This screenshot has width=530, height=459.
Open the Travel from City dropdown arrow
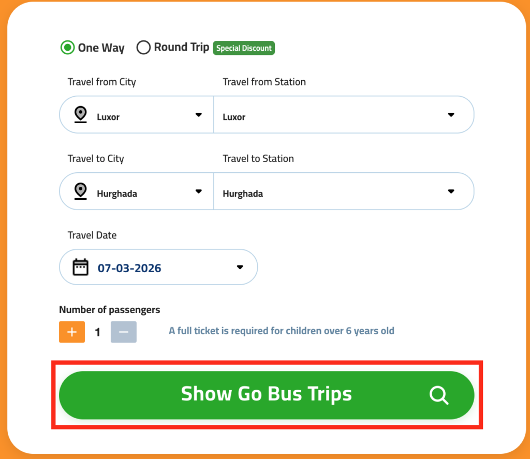[x=198, y=115]
